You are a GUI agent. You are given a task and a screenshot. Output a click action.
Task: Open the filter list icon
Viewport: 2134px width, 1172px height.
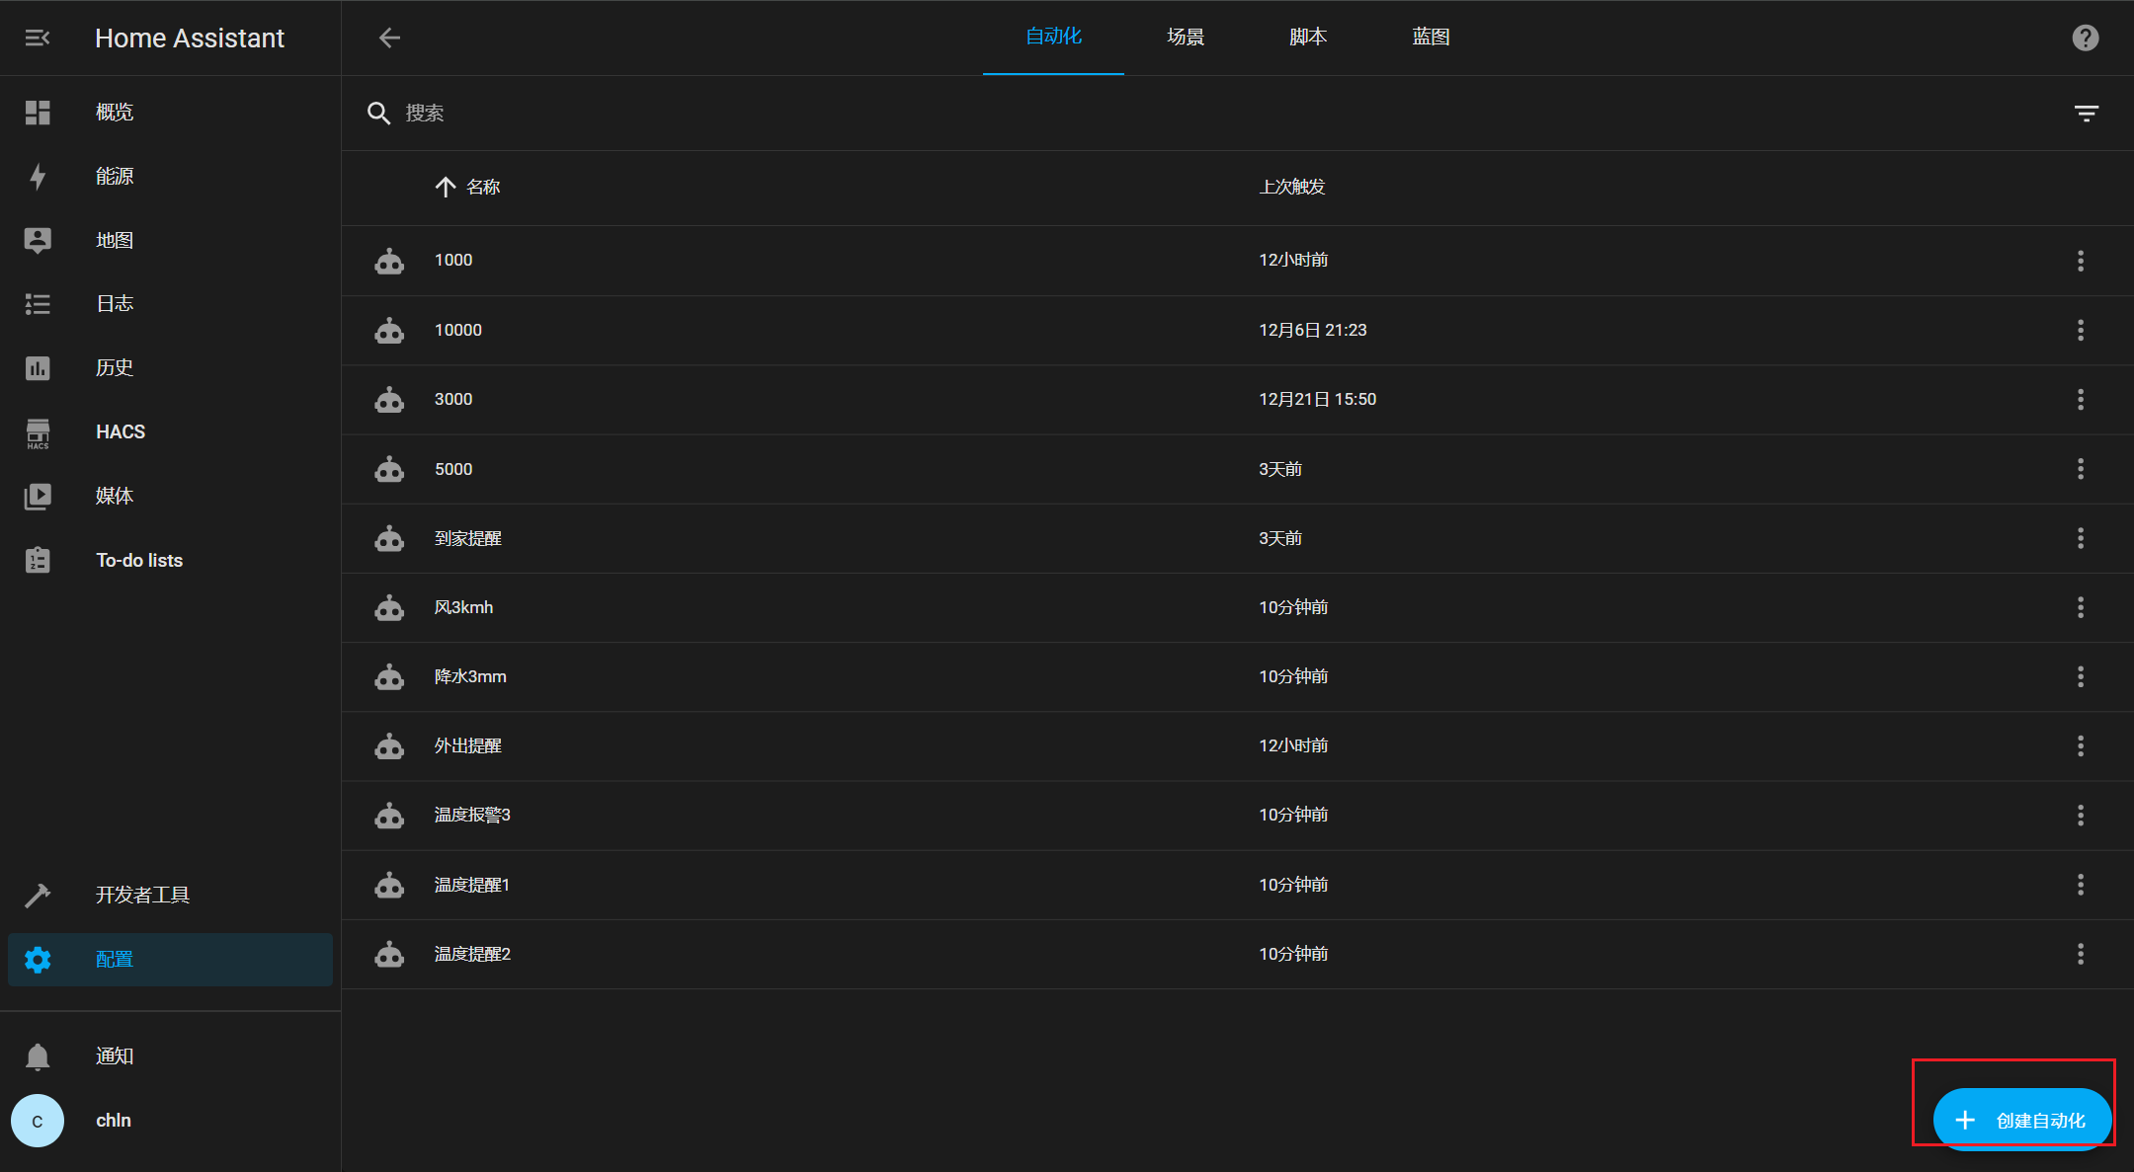click(x=2087, y=114)
